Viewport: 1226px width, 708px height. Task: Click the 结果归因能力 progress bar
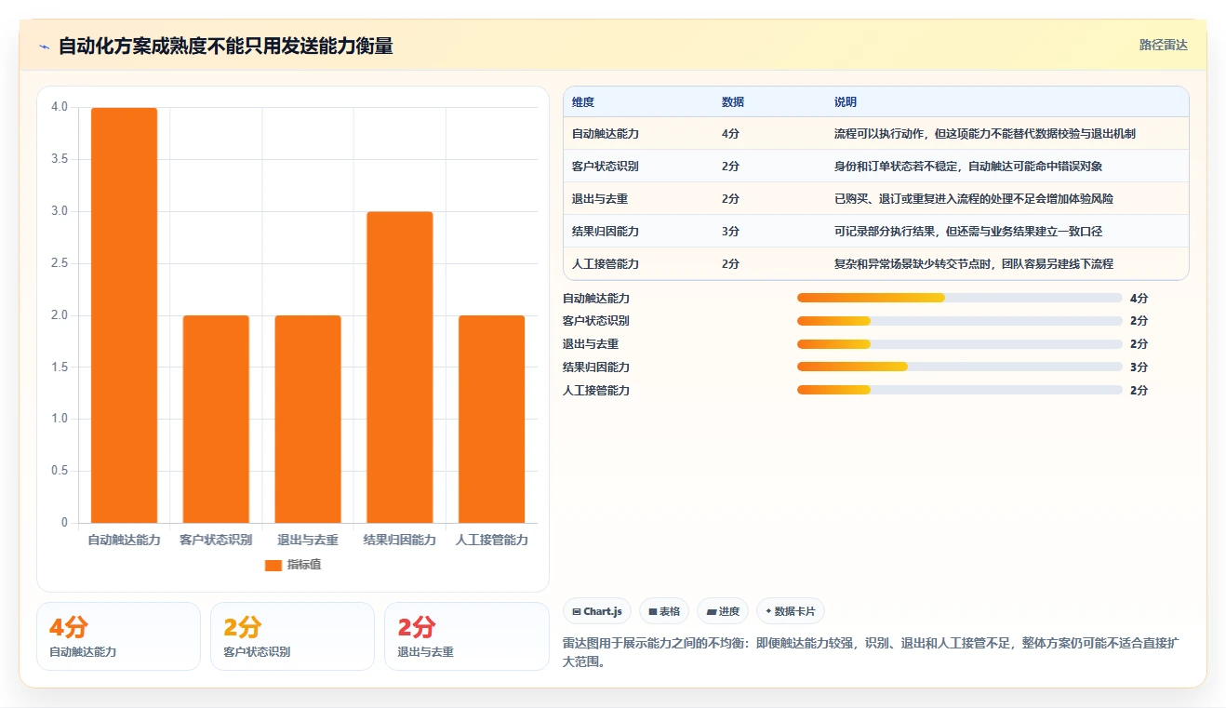tap(959, 367)
